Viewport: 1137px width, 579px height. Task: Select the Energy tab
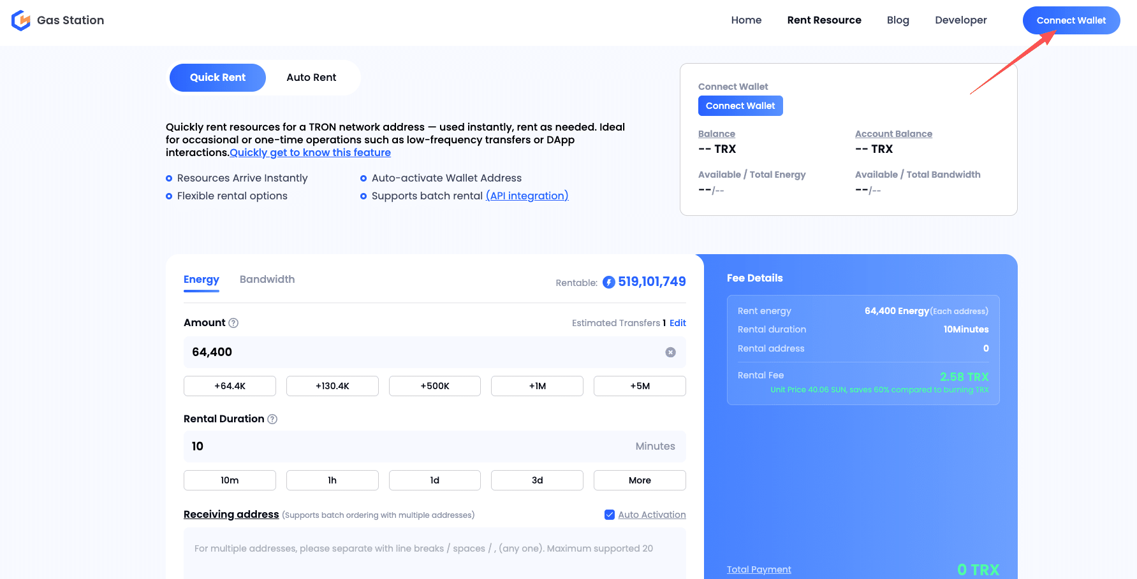pyautogui.click(x=202, y=280)
